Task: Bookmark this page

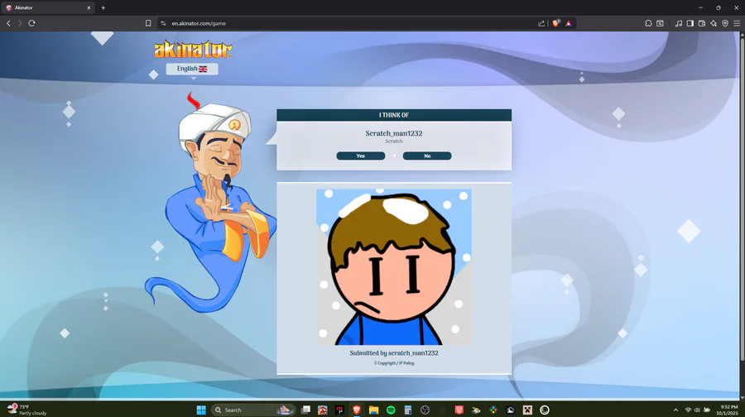Action: pos(148,23)
